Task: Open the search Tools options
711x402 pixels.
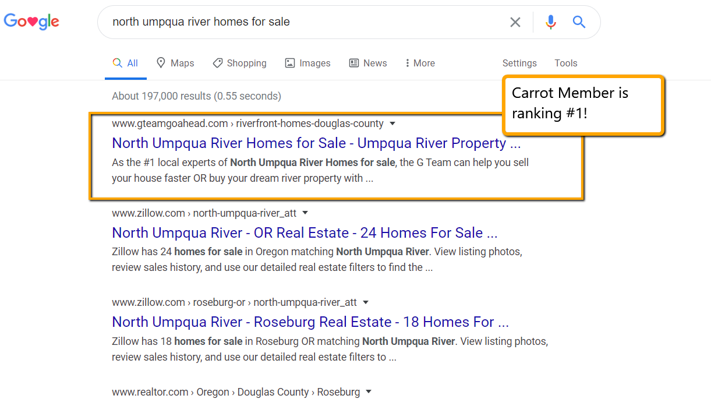Action: (x=566, y=63)
